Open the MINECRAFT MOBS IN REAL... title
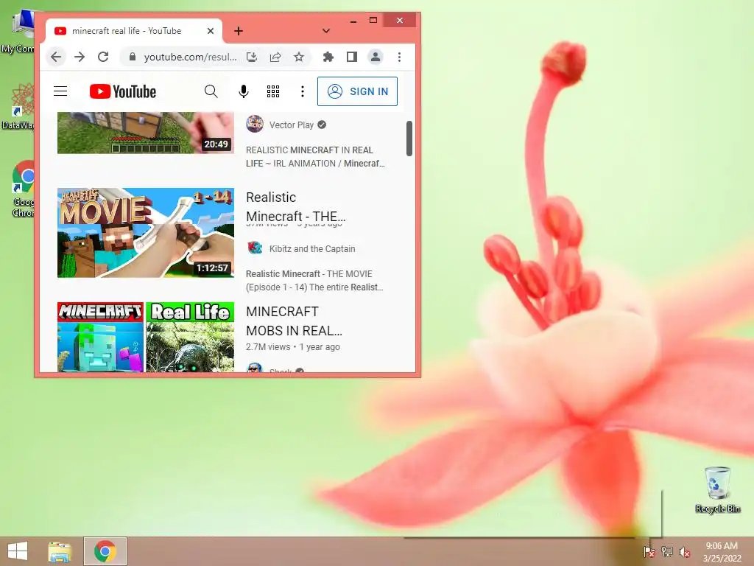The image size is (754, 566). click(x=294, y=321)
